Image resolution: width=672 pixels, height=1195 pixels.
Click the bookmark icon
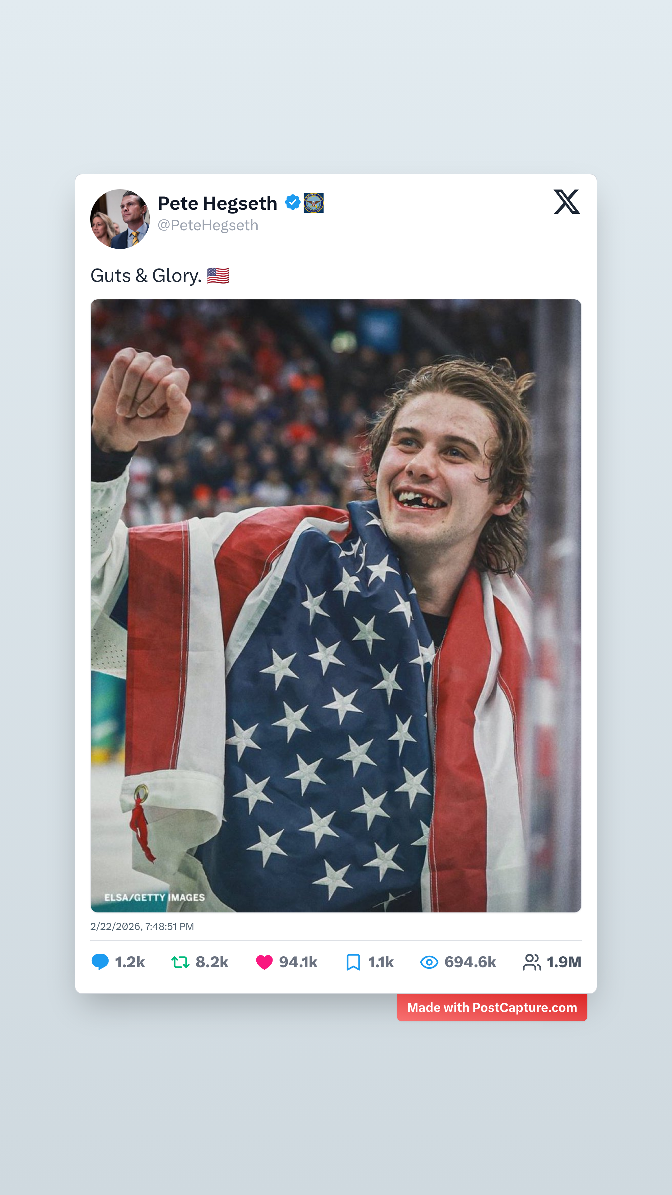tap(353, 962)
